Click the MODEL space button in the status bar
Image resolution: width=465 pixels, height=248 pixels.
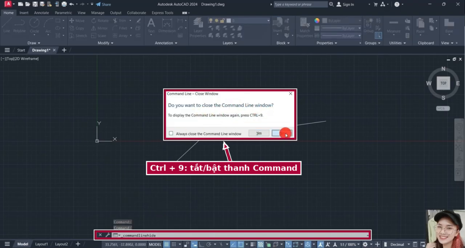click(x=155, y=244)
